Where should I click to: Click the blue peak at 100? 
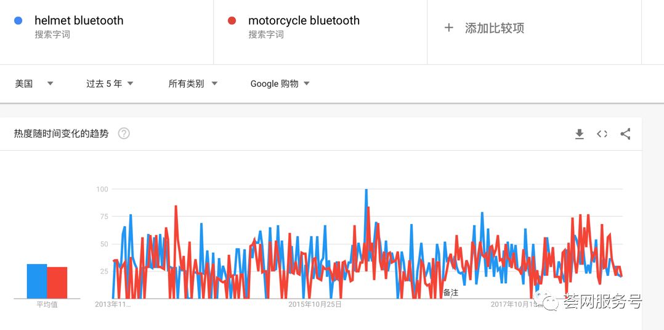click(x=366, y=190)
